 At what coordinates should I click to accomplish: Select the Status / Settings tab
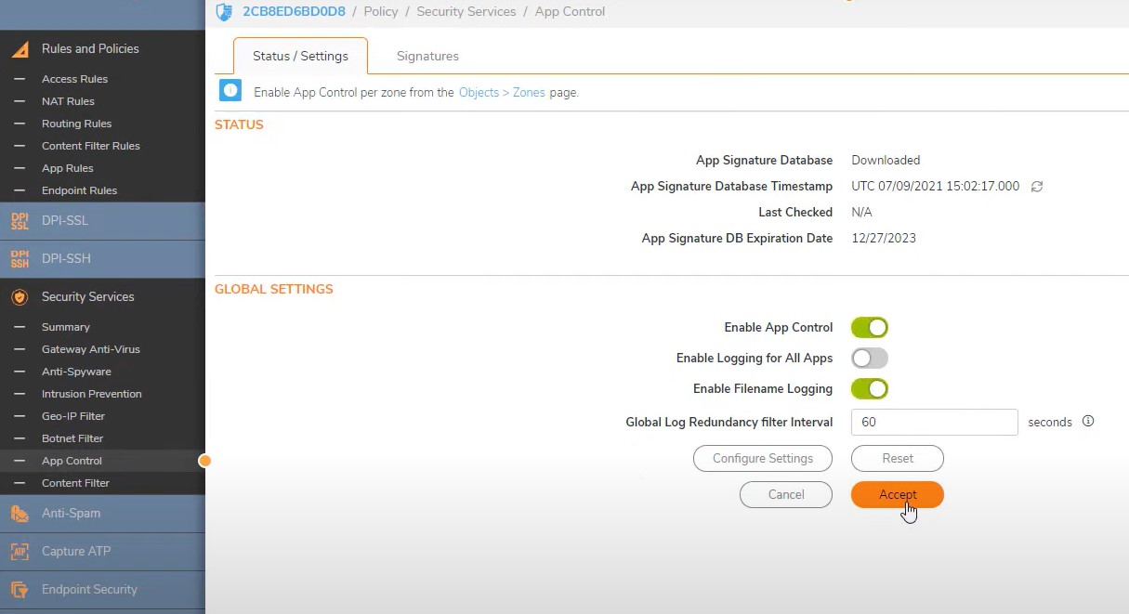(300, 57)
